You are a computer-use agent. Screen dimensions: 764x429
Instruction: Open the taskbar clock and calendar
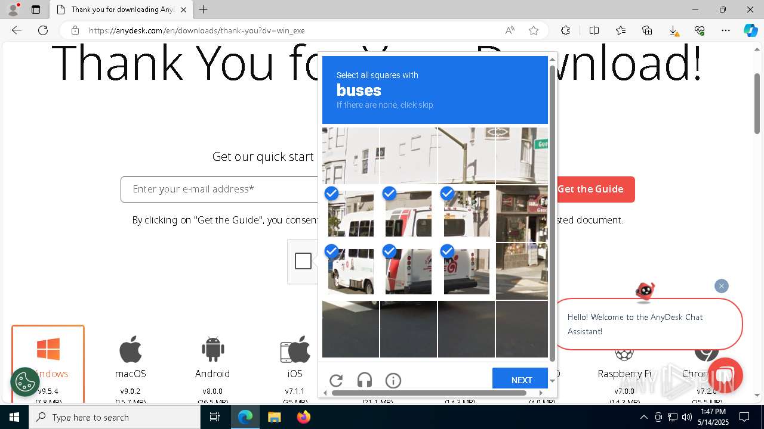click(x=713, y=417)
